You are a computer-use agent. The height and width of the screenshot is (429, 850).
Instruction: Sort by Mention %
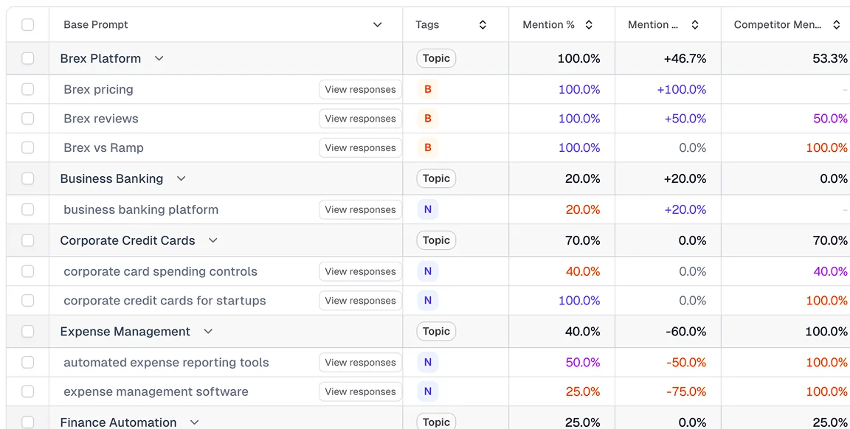tap(589, 24)
